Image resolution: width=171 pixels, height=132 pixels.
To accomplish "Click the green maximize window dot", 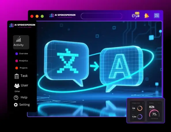I will click(x=42, y=16).
